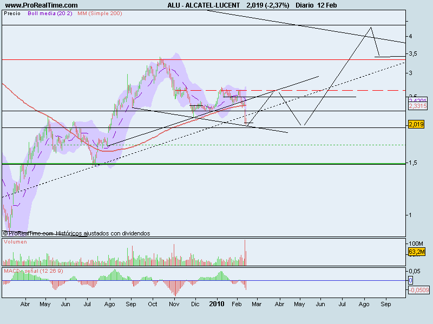The image size is (433, 324).
Task: Click the MM (Simple 200) indicator label
Action: (x=100, y=13)
